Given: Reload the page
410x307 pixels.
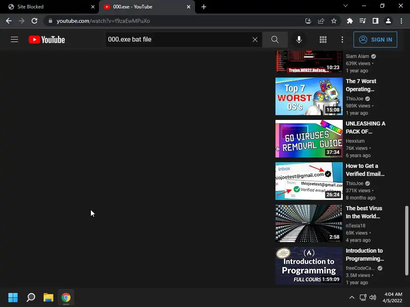Looking at the screenshot, I should click(x=34, y=21).
